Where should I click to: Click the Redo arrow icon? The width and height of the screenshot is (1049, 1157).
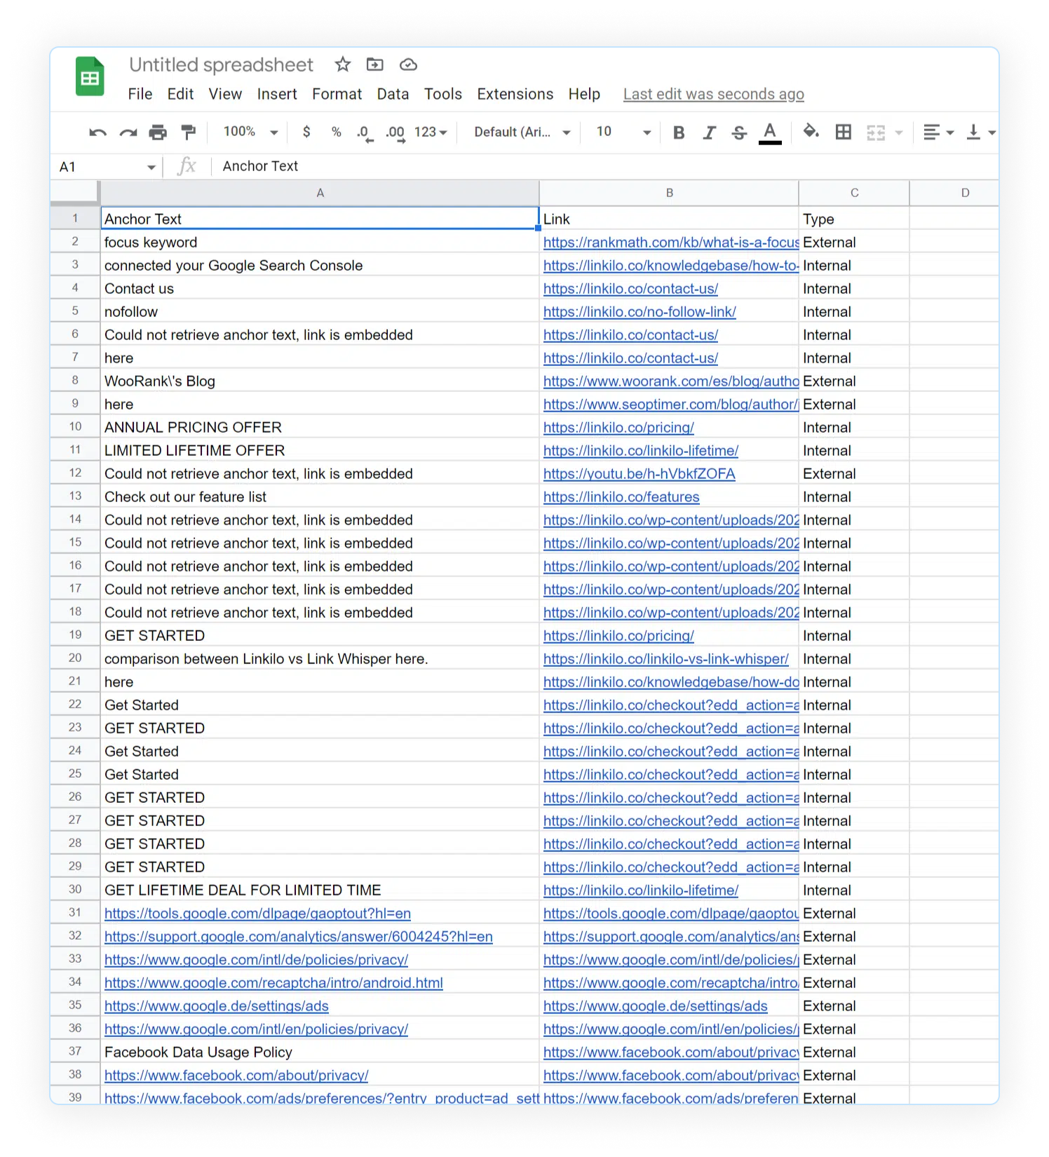pos(128,133)
